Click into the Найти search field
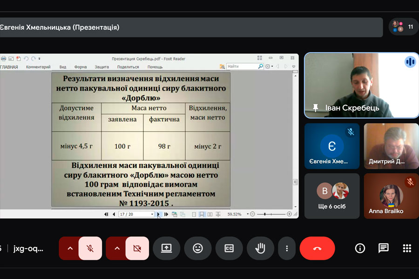The height and width of the screenshot is (279, 419). pos(242,66)
